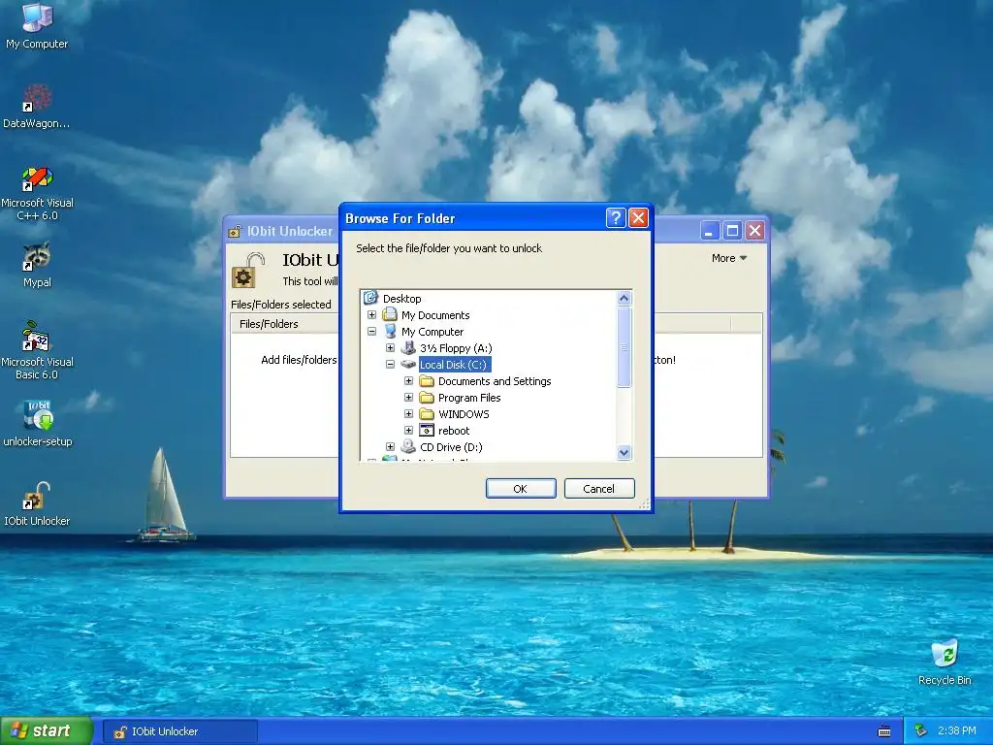Select 3½ Floppy (A:) label
Image resolution: width=993 pixels, height=745 pixels.
coord(456,348)
